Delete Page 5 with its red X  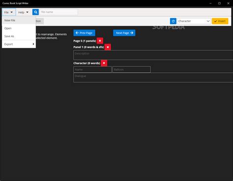click(x=100, y=41)
